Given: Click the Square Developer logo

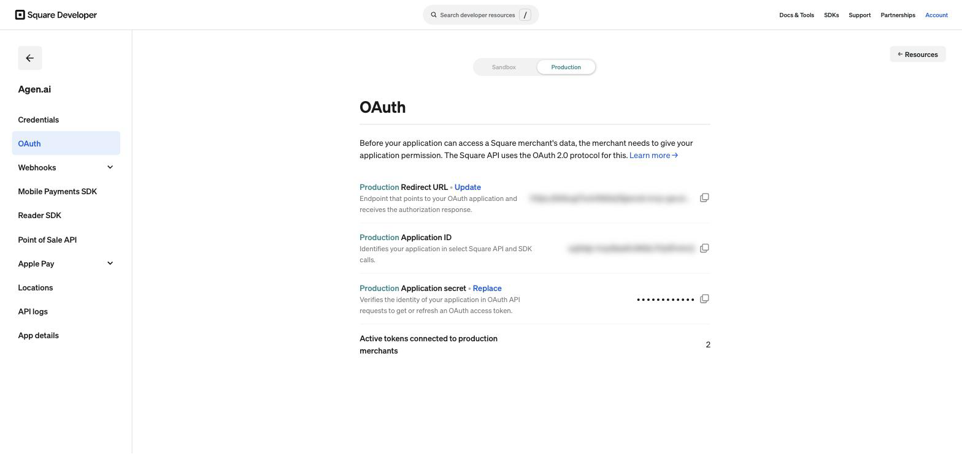Looking at the screenshot, I should 56,15.
